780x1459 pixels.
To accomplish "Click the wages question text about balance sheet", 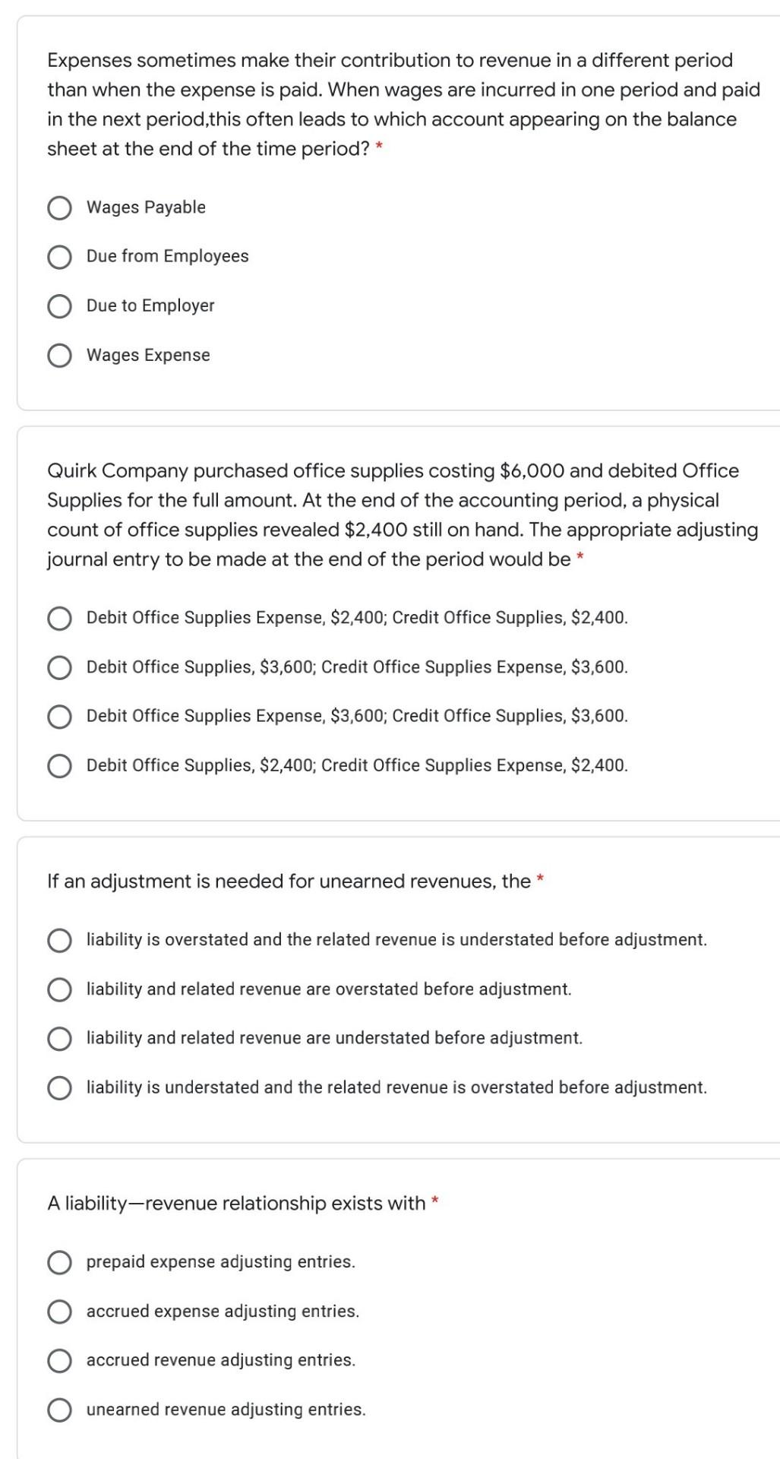I will (x=403, y=104).
